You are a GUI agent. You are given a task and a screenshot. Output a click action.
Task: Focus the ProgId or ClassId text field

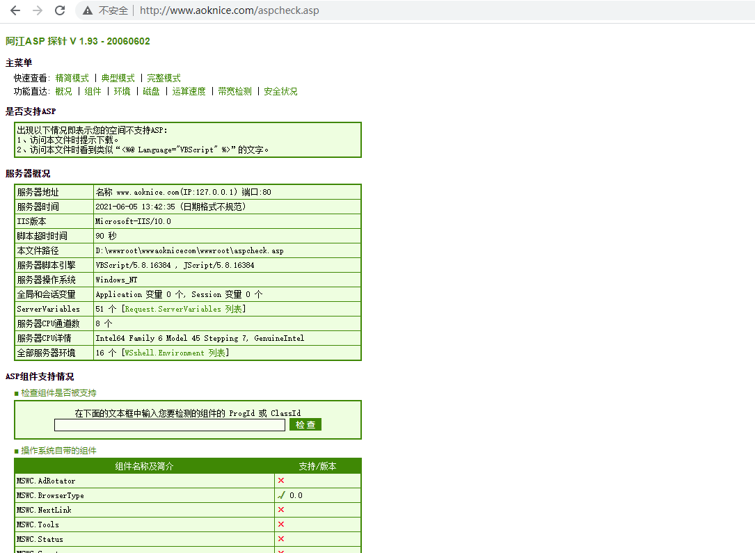point(170,424)
